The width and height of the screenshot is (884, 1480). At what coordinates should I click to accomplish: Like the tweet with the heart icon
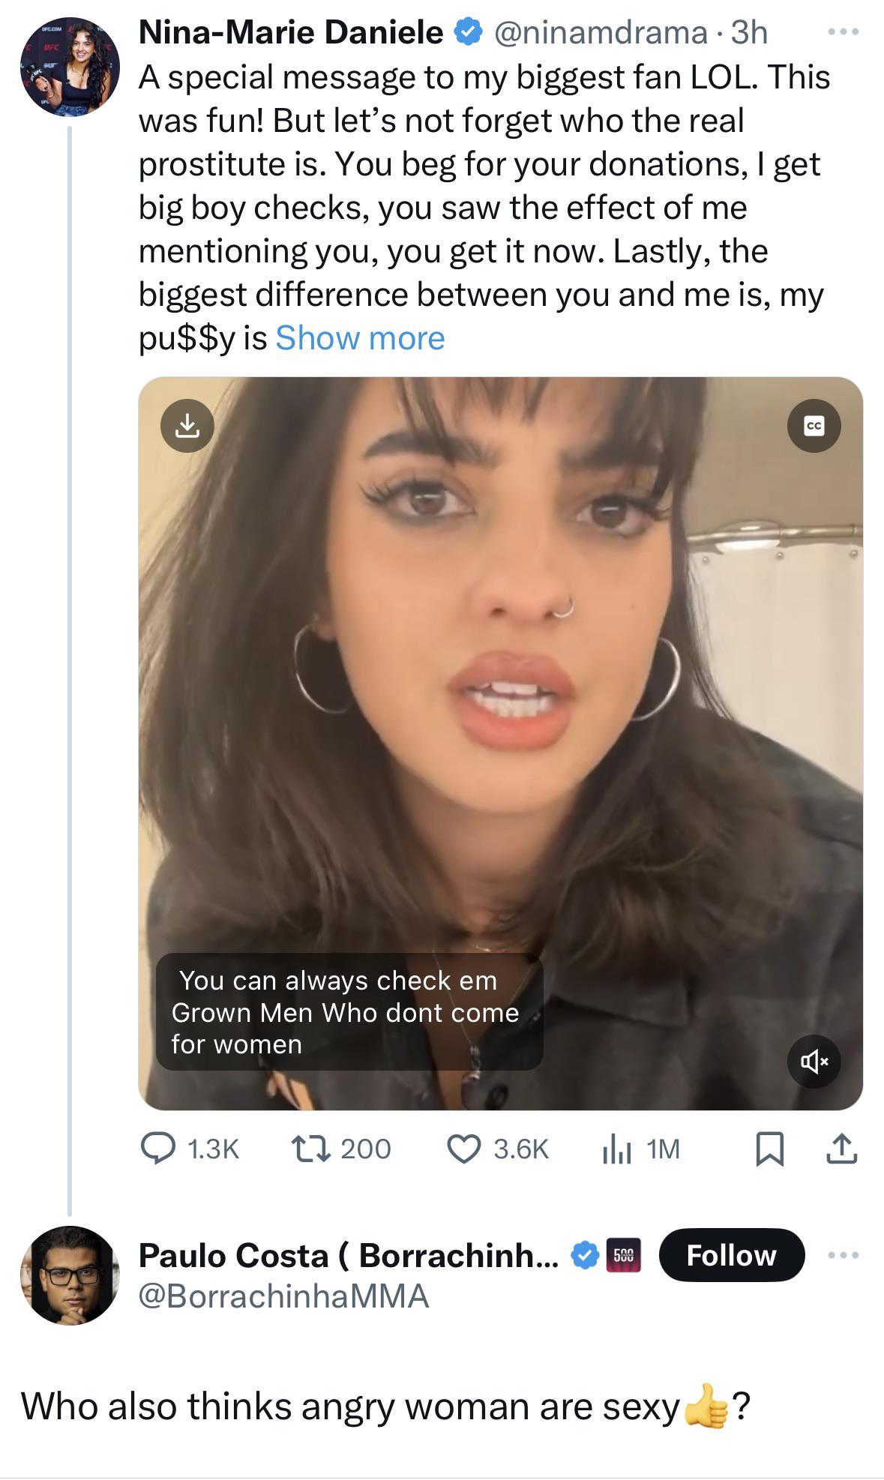coord(463,1149)
